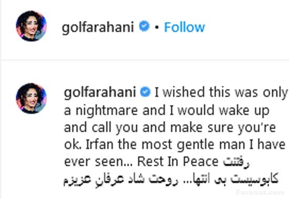Click the Persian word "رفتنت" after Peace
Viewport: 289px width, 199px height.
pyautogui.click(x=236, y=162)
